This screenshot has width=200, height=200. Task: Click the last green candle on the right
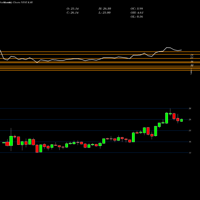coord(182,120)
